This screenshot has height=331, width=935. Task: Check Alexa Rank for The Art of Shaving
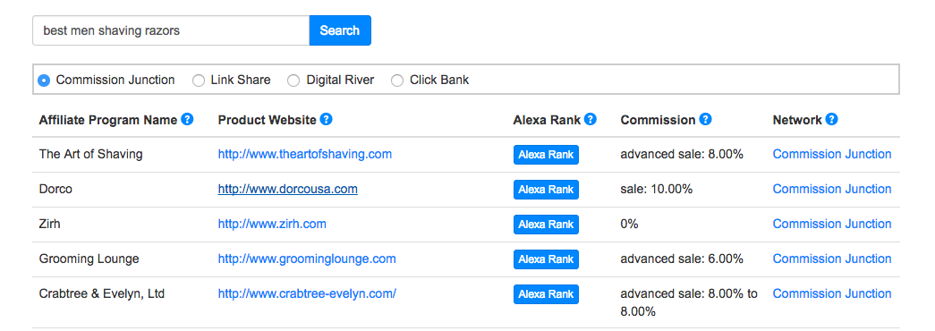tap(546, 155)
